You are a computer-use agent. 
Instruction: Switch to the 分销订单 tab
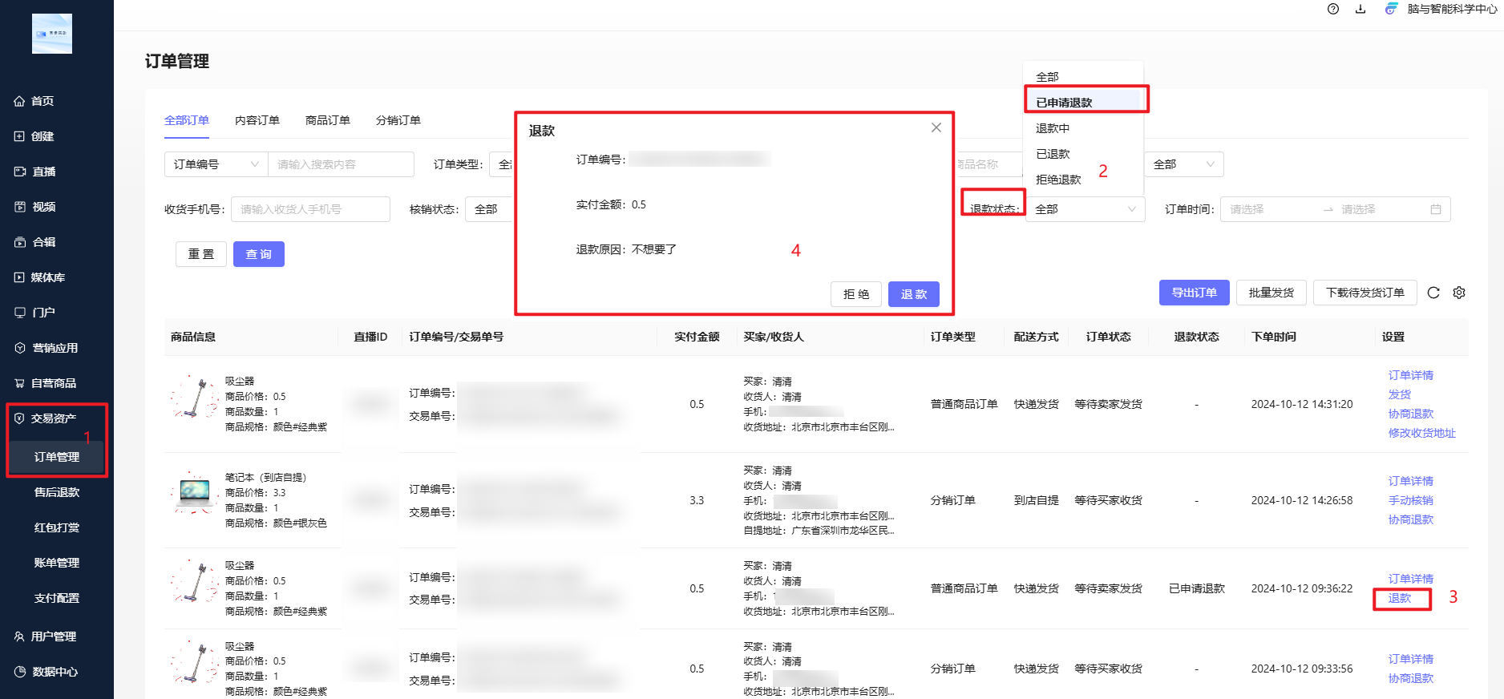pyautogui.click(x=398, y=120)
